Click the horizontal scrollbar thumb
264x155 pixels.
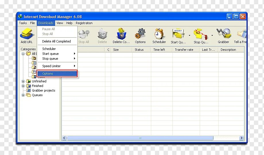coord(140,138)
